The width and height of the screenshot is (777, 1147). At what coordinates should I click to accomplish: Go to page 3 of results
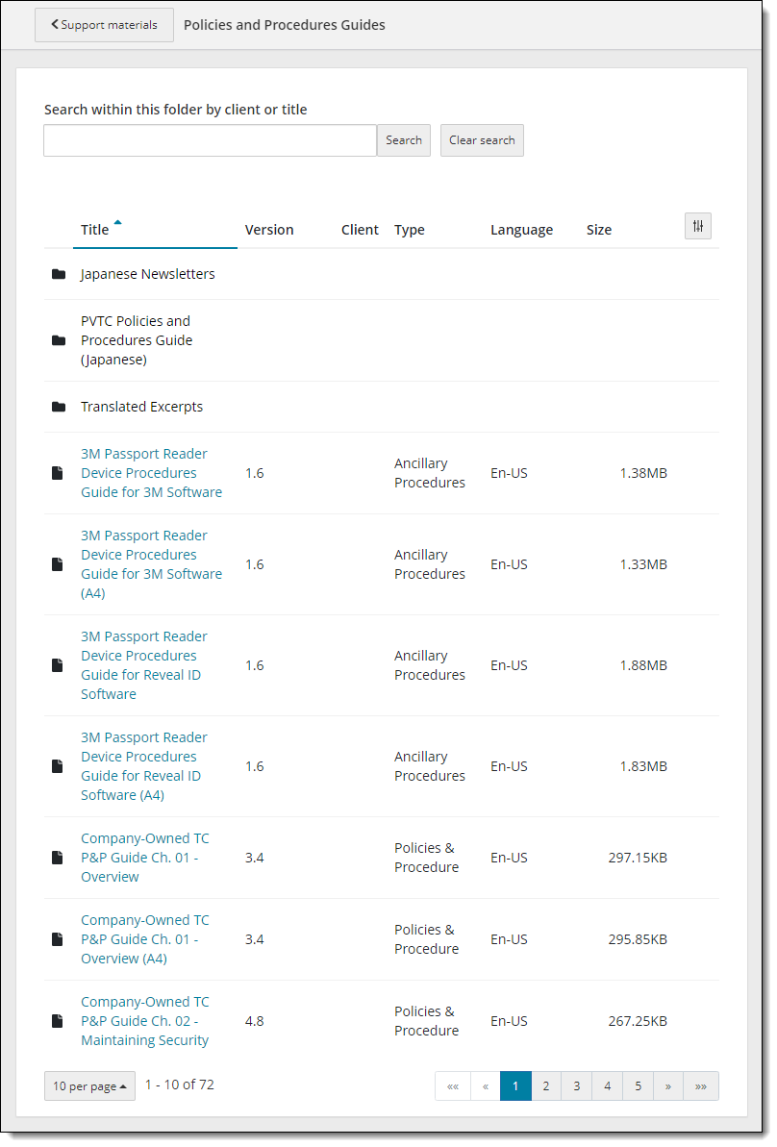pyautogui.click(x=576, y=1086)
